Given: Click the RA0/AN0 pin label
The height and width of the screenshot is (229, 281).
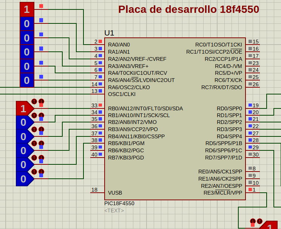Looking at the screenshot, I should pyautogui.click(x=119, y=45).
